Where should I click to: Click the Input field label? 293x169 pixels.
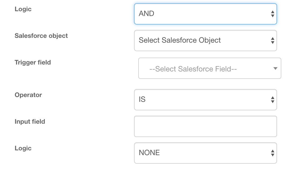[x=30, y=122]
